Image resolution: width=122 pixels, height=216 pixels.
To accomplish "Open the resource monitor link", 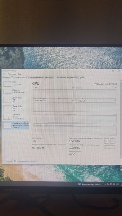I will point(26,161).
